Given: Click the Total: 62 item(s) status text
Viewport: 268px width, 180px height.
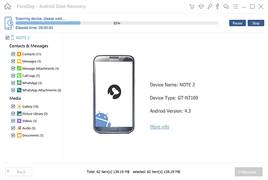Looking at the screenshot, I should tap(108, 172).
